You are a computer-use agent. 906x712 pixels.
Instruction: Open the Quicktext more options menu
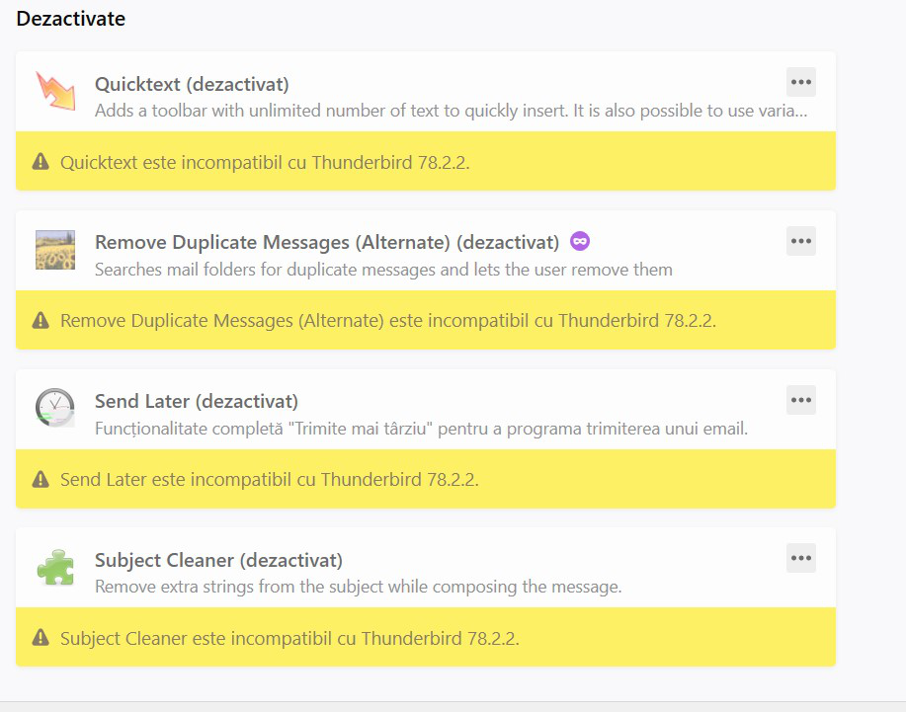(800, 82)
